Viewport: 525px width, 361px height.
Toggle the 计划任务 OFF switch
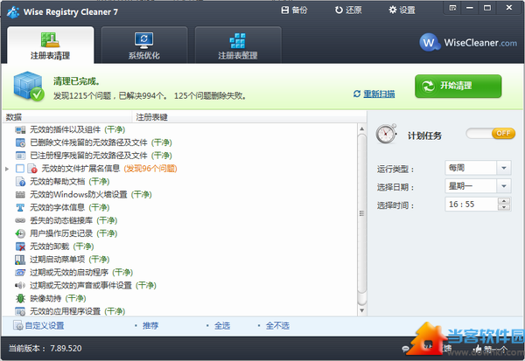tap(491, 134)
